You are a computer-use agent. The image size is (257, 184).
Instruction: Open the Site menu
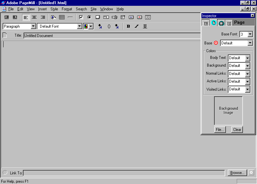click(x=93, y=9)
